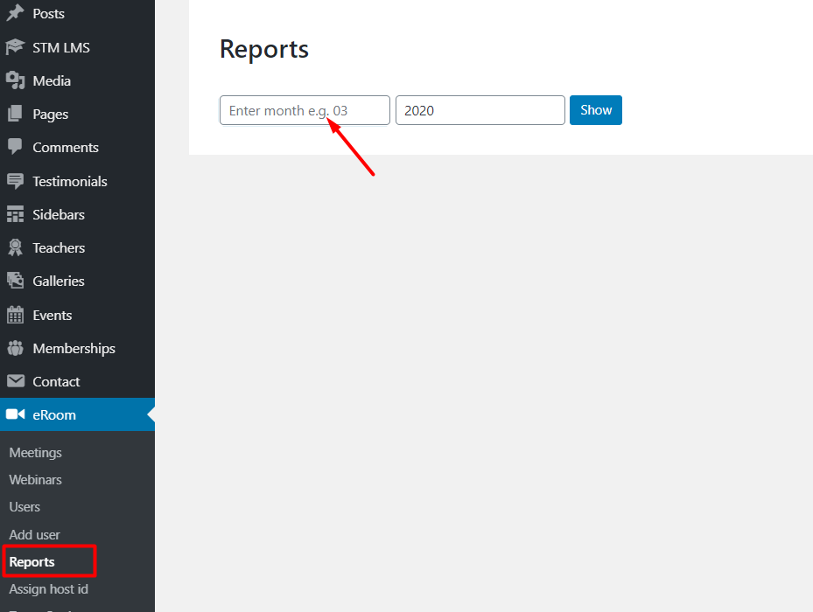The image size is (813, 612).
Task: Click the Events calendar icon
Action: click(15, 315)
